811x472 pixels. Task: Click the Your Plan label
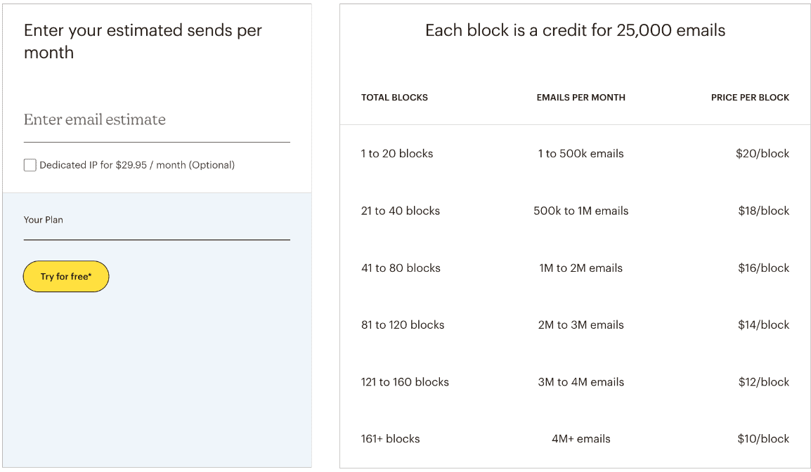44,220
